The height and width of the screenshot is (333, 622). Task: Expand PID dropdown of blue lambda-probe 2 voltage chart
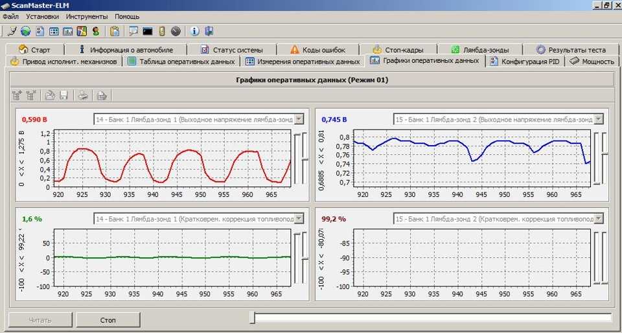(x=599, y=119)
